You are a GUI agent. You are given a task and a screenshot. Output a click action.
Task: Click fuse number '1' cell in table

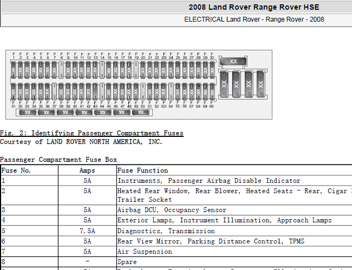point(29,181)
